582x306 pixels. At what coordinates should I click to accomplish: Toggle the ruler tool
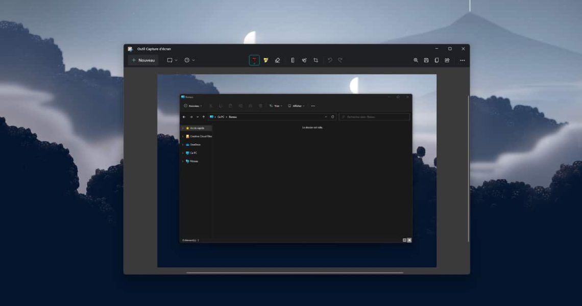(x=293, y=60)
